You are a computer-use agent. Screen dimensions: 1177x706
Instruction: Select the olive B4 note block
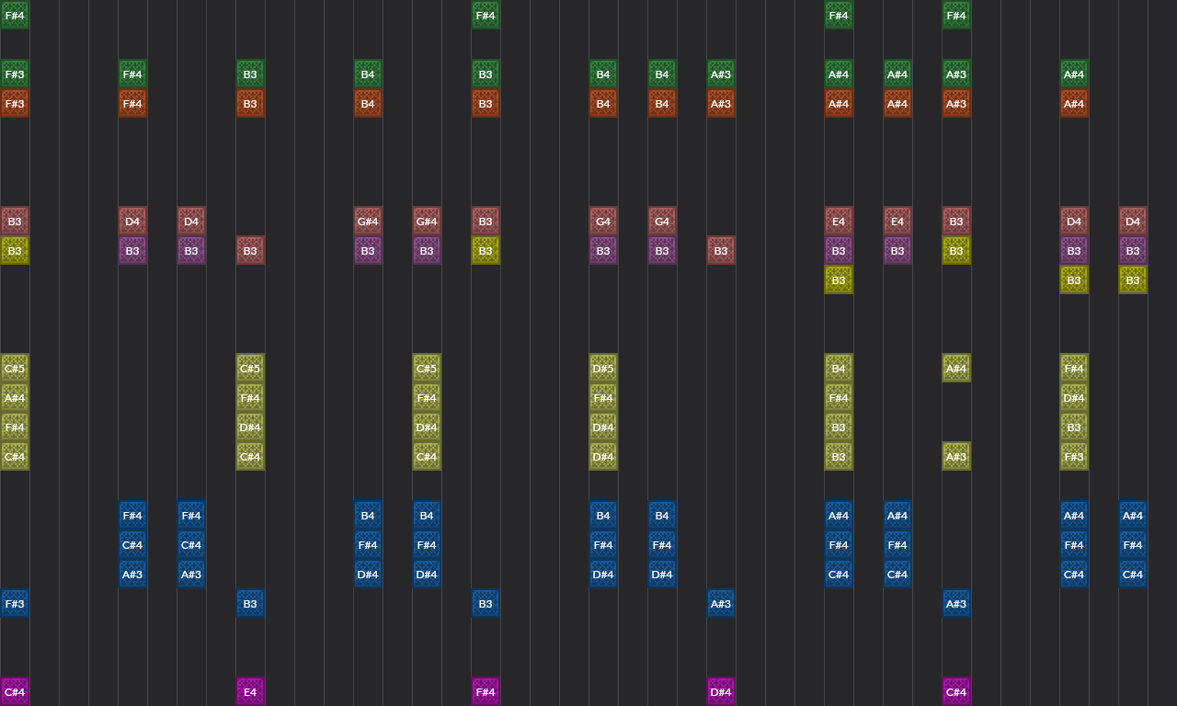click(839, 368)
